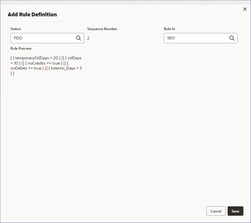251x223 pixels.
Task: Click the Rule Id search icon
Action: [232, 38]
